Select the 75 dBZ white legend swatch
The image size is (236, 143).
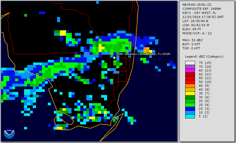(190, 63)
